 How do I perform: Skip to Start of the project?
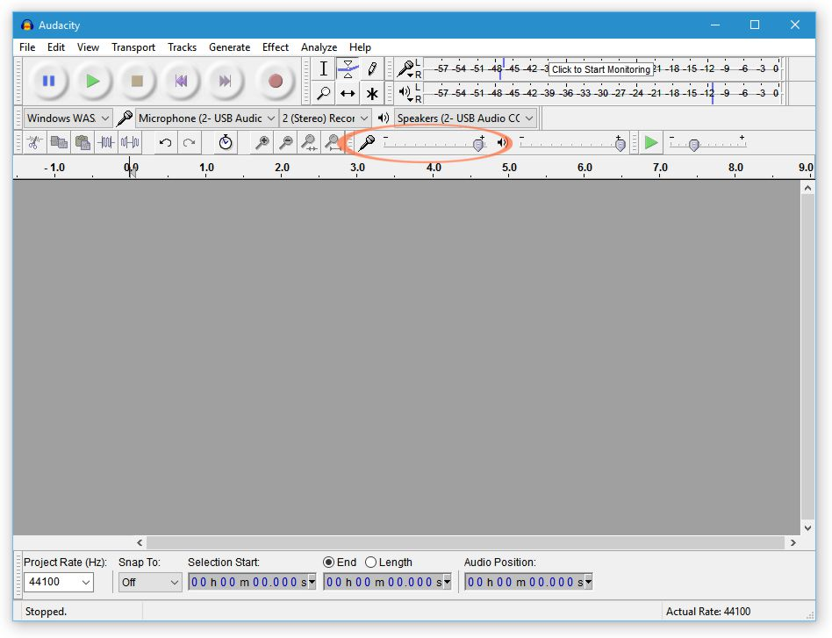point(181,81)
